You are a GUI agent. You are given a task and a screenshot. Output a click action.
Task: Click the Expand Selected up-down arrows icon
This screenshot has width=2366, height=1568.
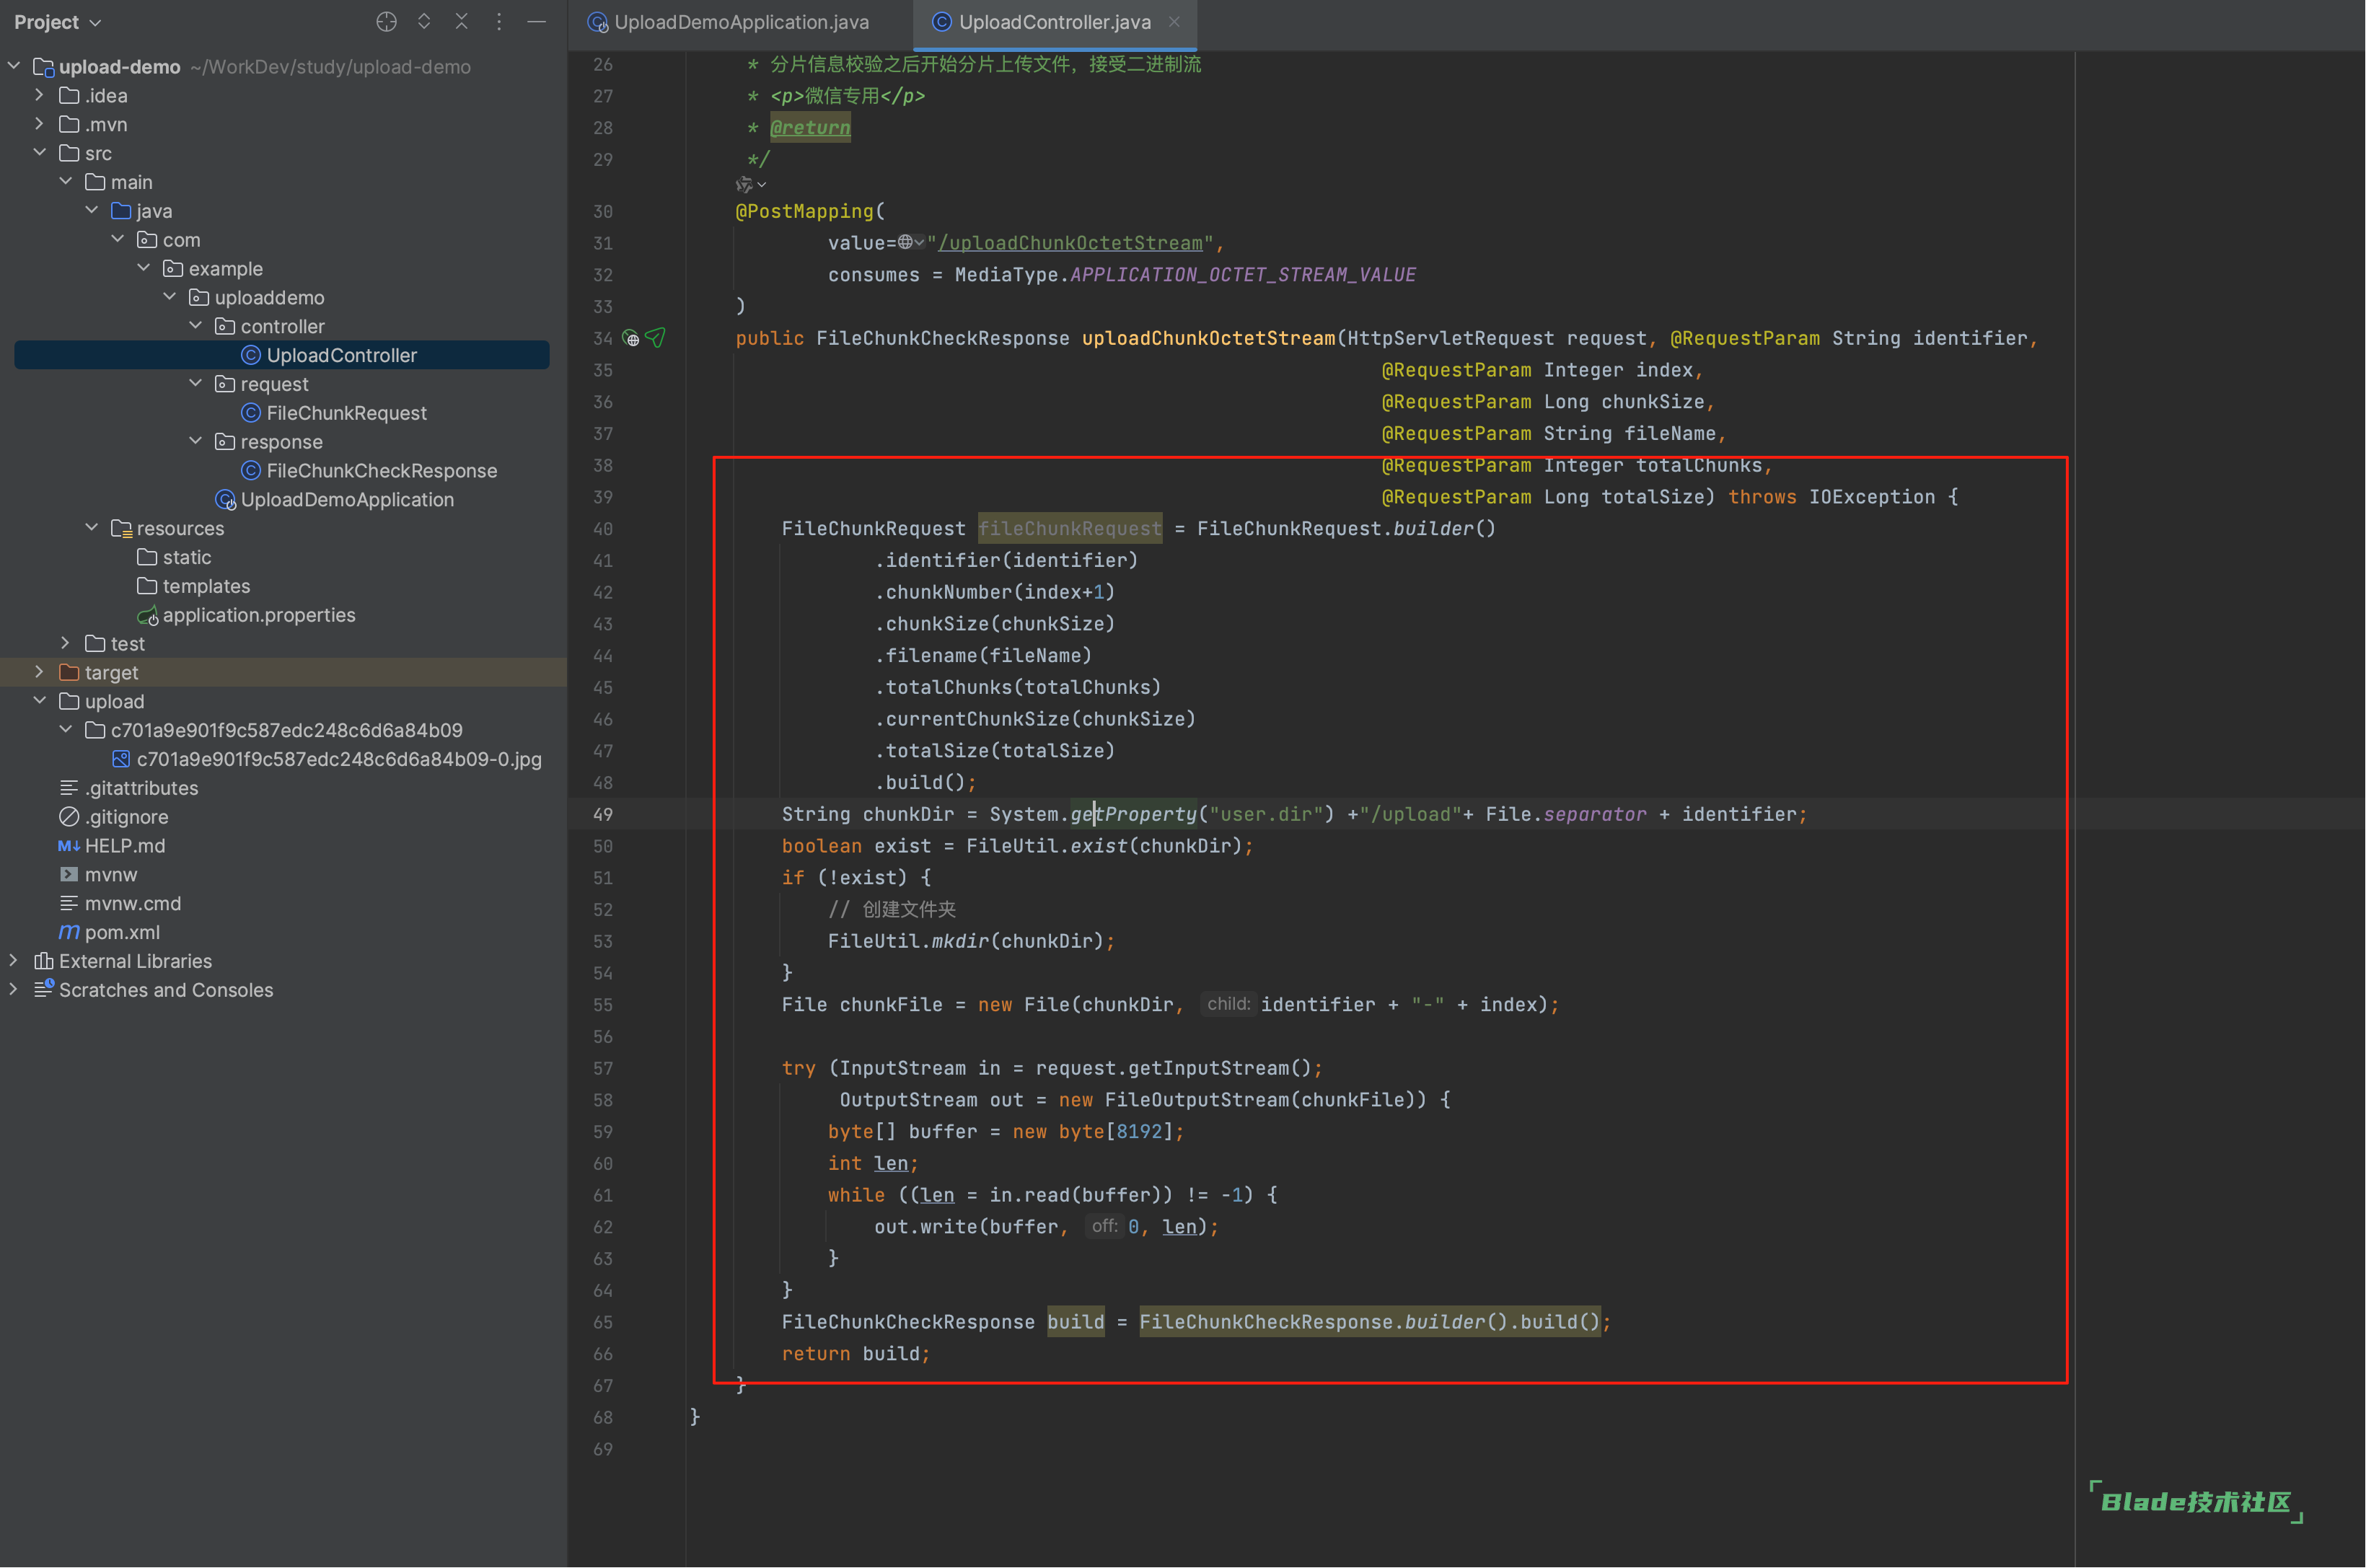424,21
